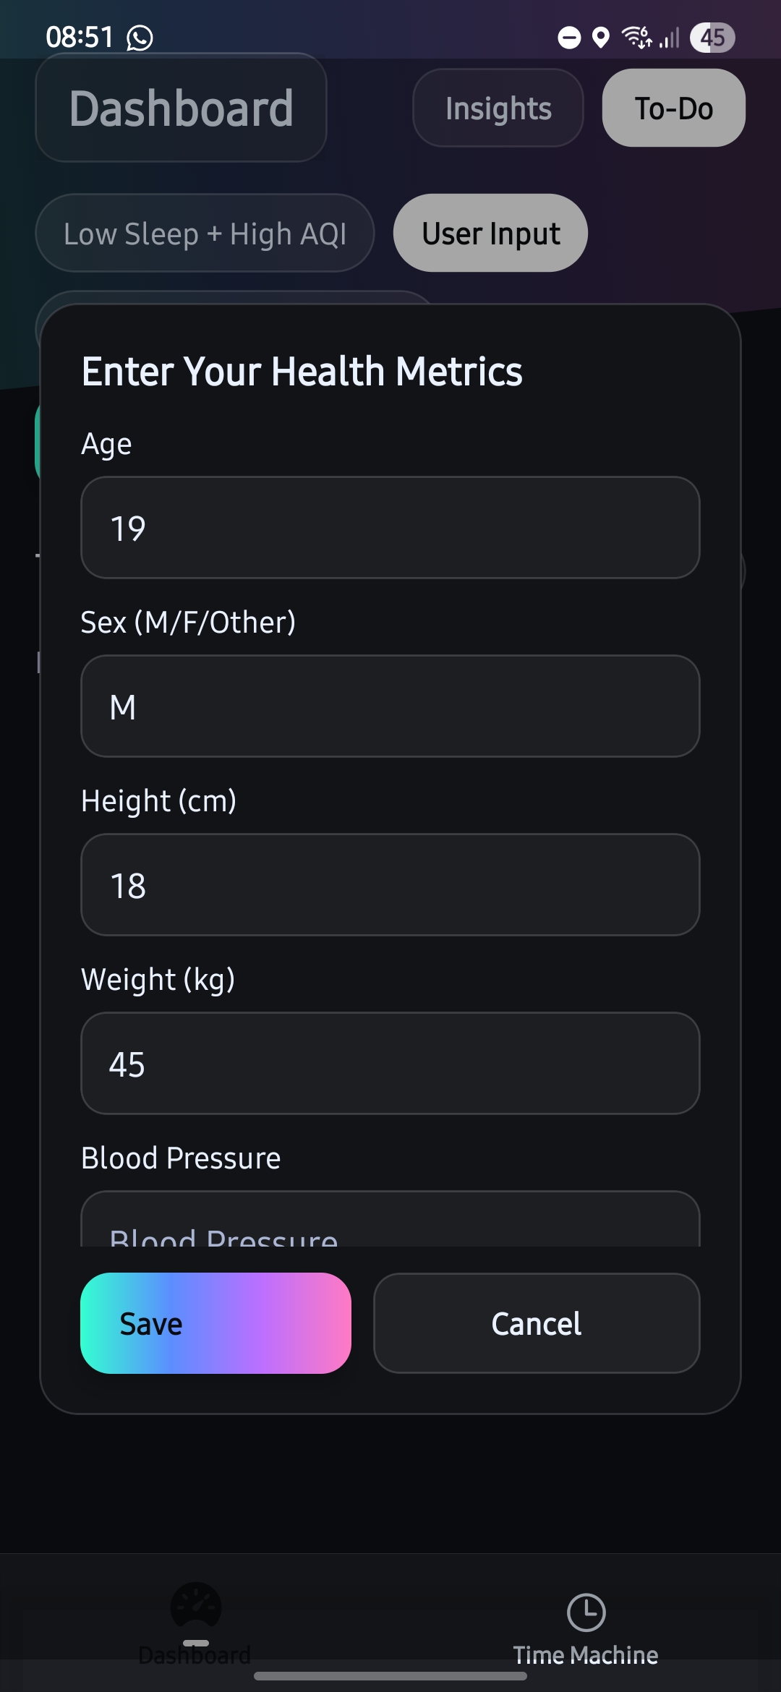
Task: Tap the Wi-Fi signal icon
Action: [636, 37]
